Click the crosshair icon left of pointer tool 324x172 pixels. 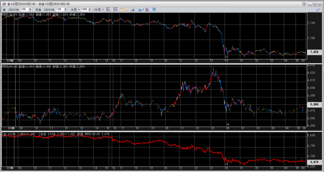(x=109, y=9)
